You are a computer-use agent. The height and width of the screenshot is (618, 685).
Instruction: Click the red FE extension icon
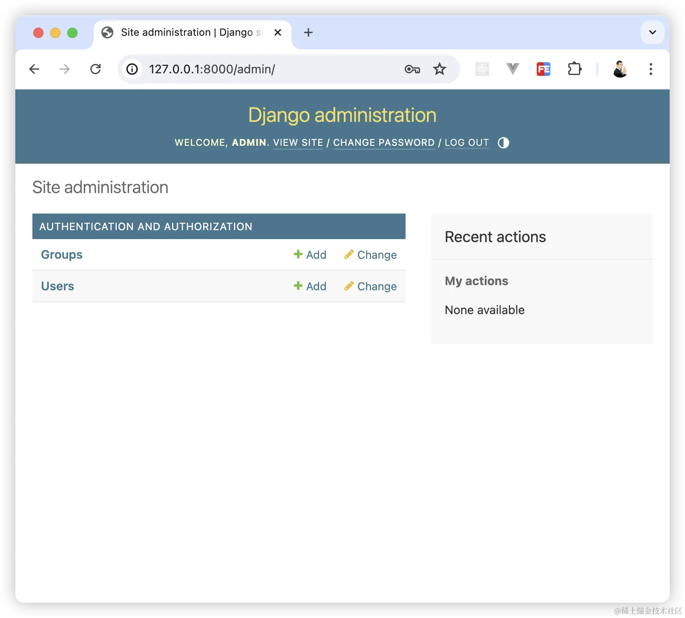point(544,69)
